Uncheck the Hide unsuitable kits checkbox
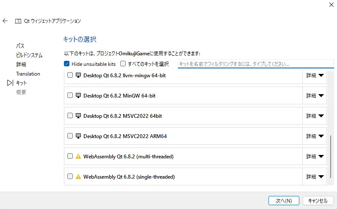 (66, 64)
